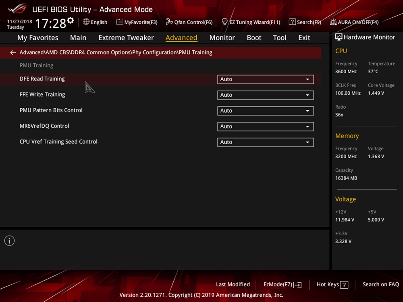Open clock settings gear icon
The image size is (403, 302).
[x=71, y=20]
